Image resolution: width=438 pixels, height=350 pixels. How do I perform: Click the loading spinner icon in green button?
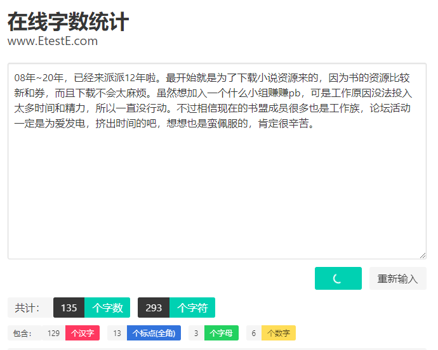click(x=338, y=278)
